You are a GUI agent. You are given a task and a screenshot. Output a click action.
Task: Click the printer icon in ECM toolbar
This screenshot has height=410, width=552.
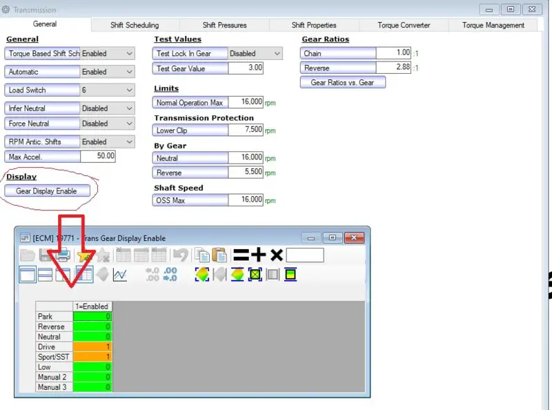63,255
